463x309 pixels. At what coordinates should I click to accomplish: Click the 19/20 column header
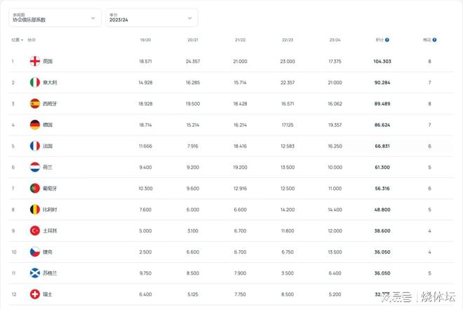(145, 40)
